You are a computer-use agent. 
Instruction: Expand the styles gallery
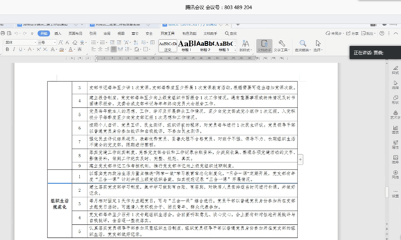pos(235,50)
